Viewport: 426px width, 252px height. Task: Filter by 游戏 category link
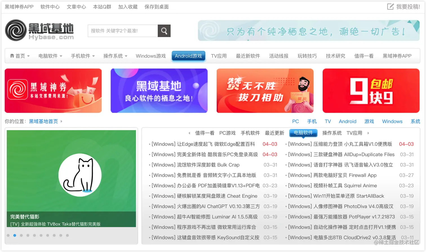point(369,121)
